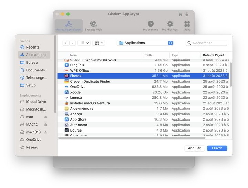
Task: Go forward with the right chevron button
Action: [x=72, y=43]
